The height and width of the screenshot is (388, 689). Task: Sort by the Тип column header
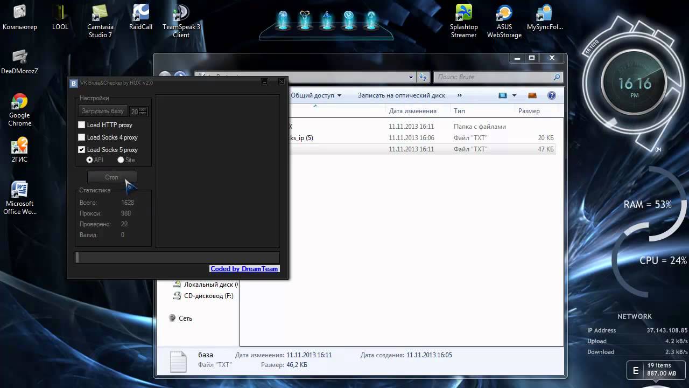(x=459, y=111)
